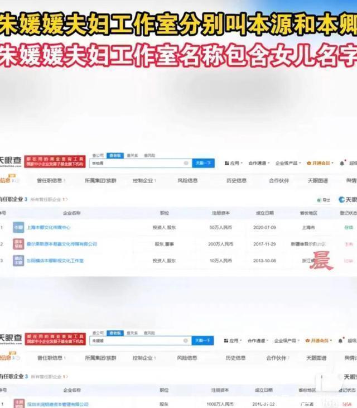The height and width of the screenshot is (408, 357).
Task: Open the 合作伙伴 tab in the 深圳 panel
Action: click(x=278, y=358)
